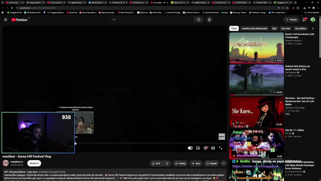Switch to the 'He was boiling' browser tab
The image size is (321, 181).
[56, 3]
